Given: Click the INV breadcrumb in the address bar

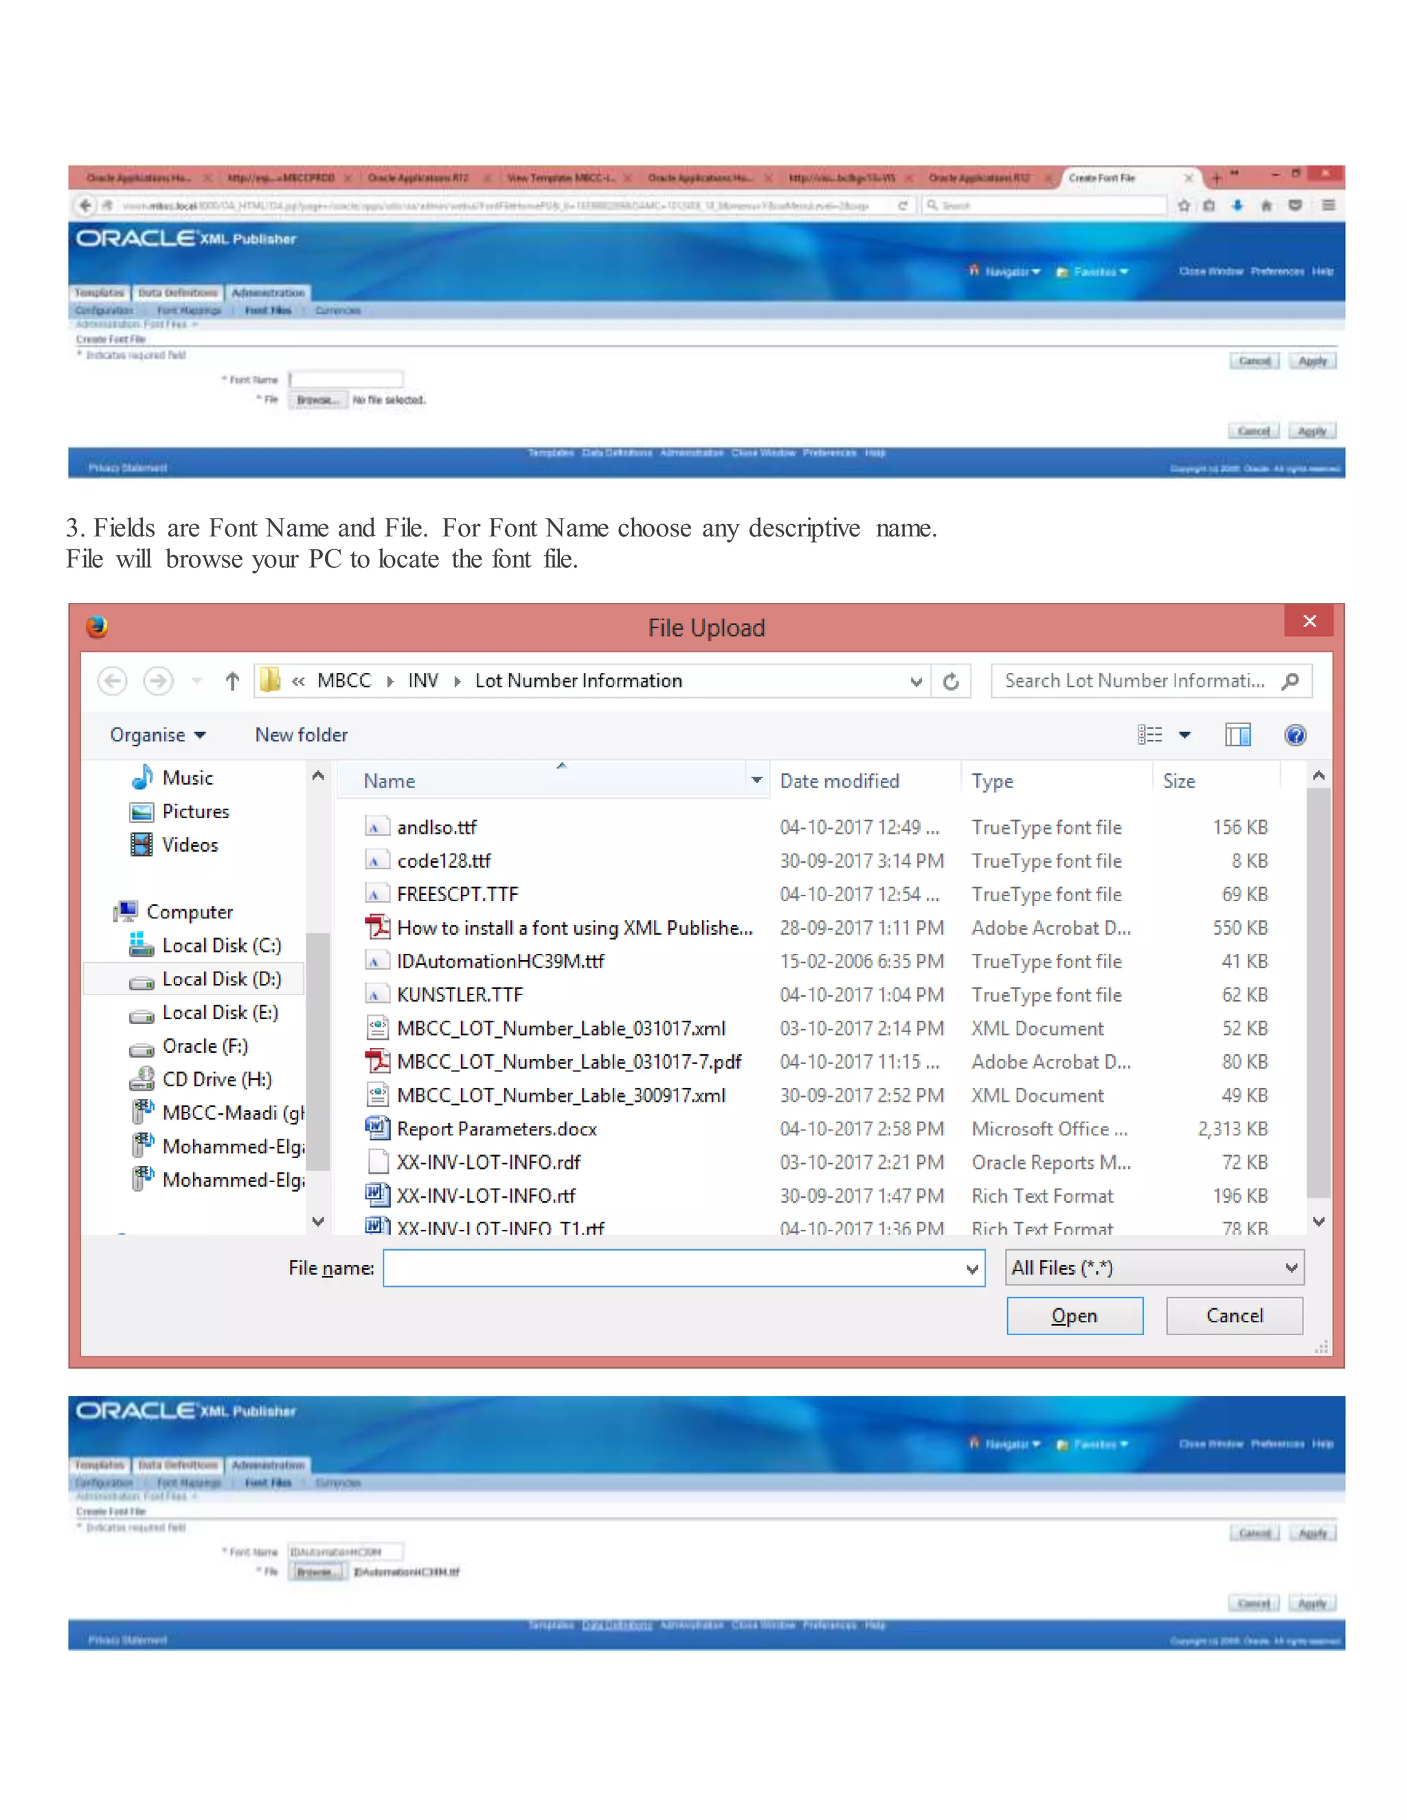Looking at the screenshot, I should (x=423, y=680).
